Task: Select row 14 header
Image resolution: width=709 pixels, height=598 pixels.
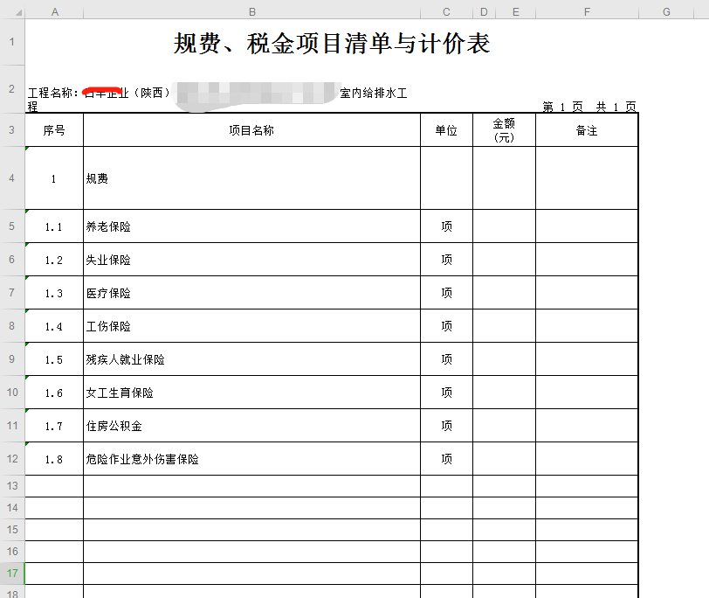Action: tap(12, 508)
